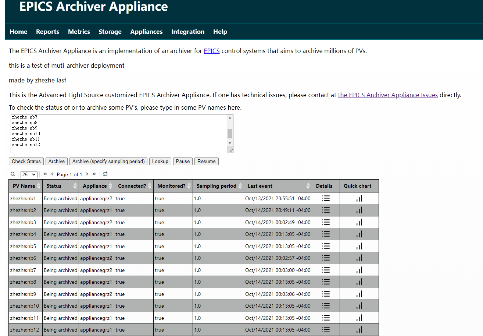483x336 pixels.
Task: Open Details for zhezhe:nb12
Action: click(x=325, y=329)
